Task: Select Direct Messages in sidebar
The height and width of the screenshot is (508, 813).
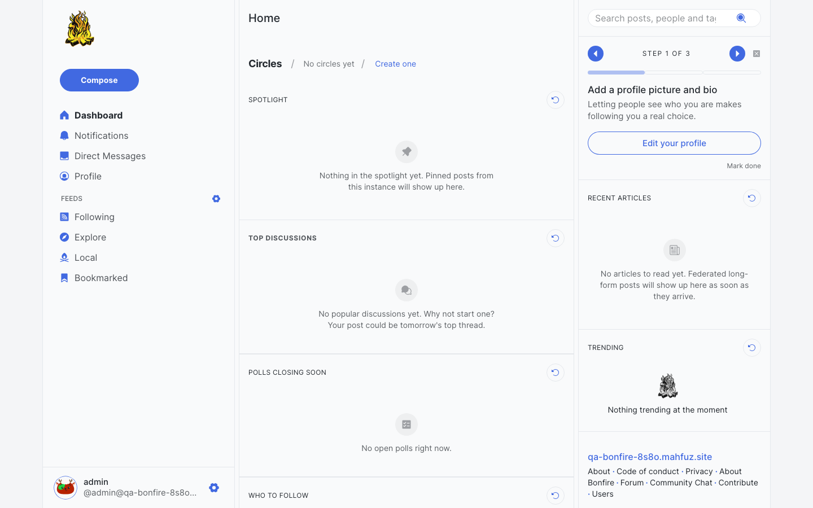Action: click(x=110, y=156)
